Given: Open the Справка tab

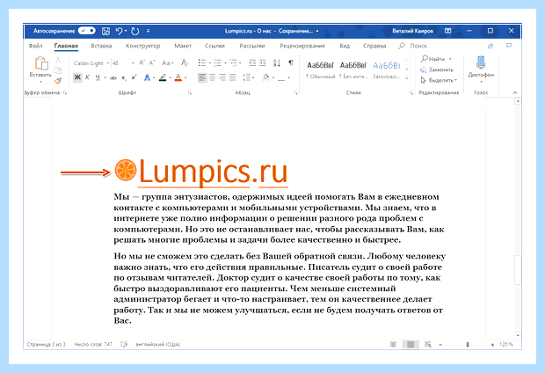Looking at the screenshot, I should click(374, 46).
